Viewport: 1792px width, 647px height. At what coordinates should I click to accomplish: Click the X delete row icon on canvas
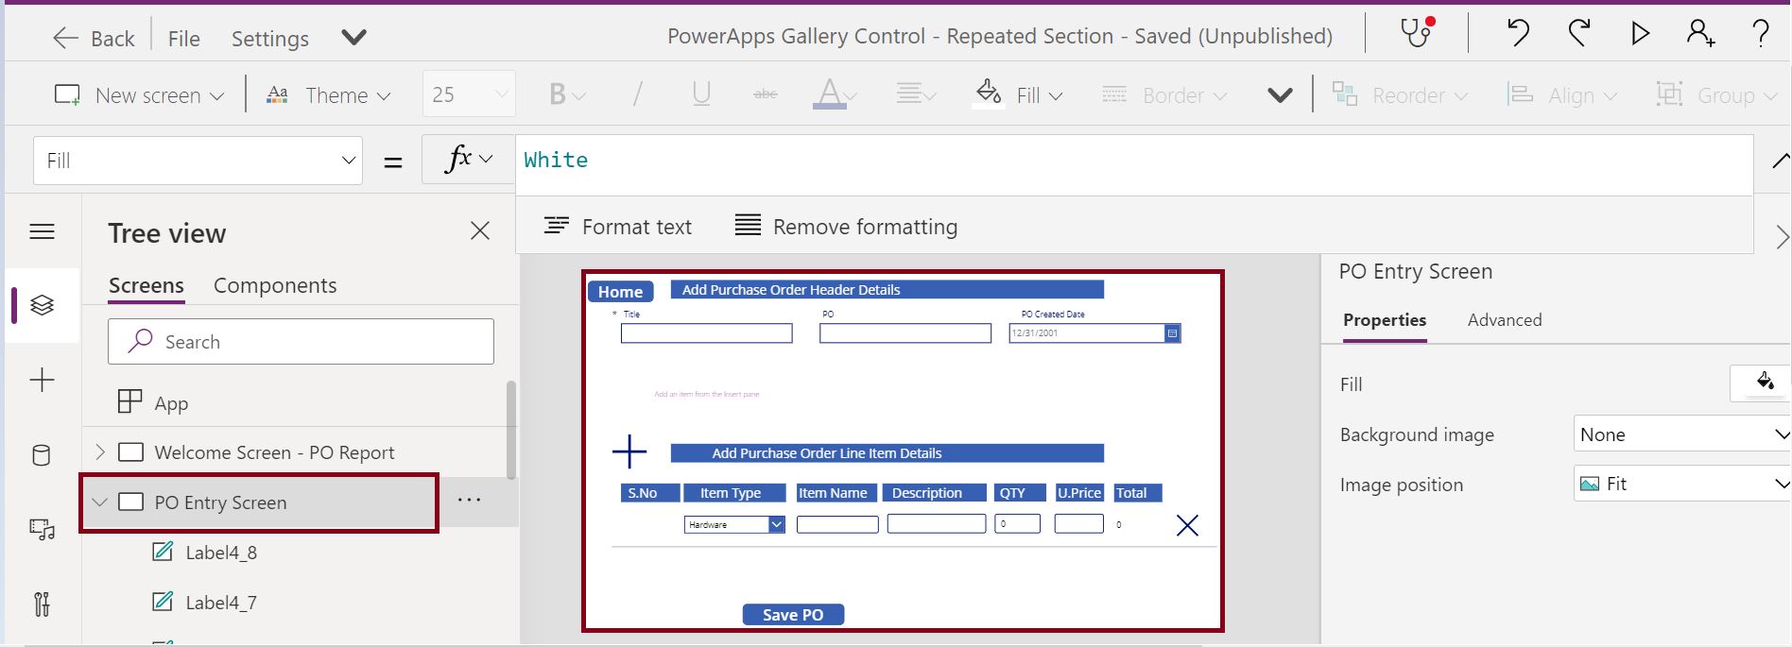(x=1187, y=525)
